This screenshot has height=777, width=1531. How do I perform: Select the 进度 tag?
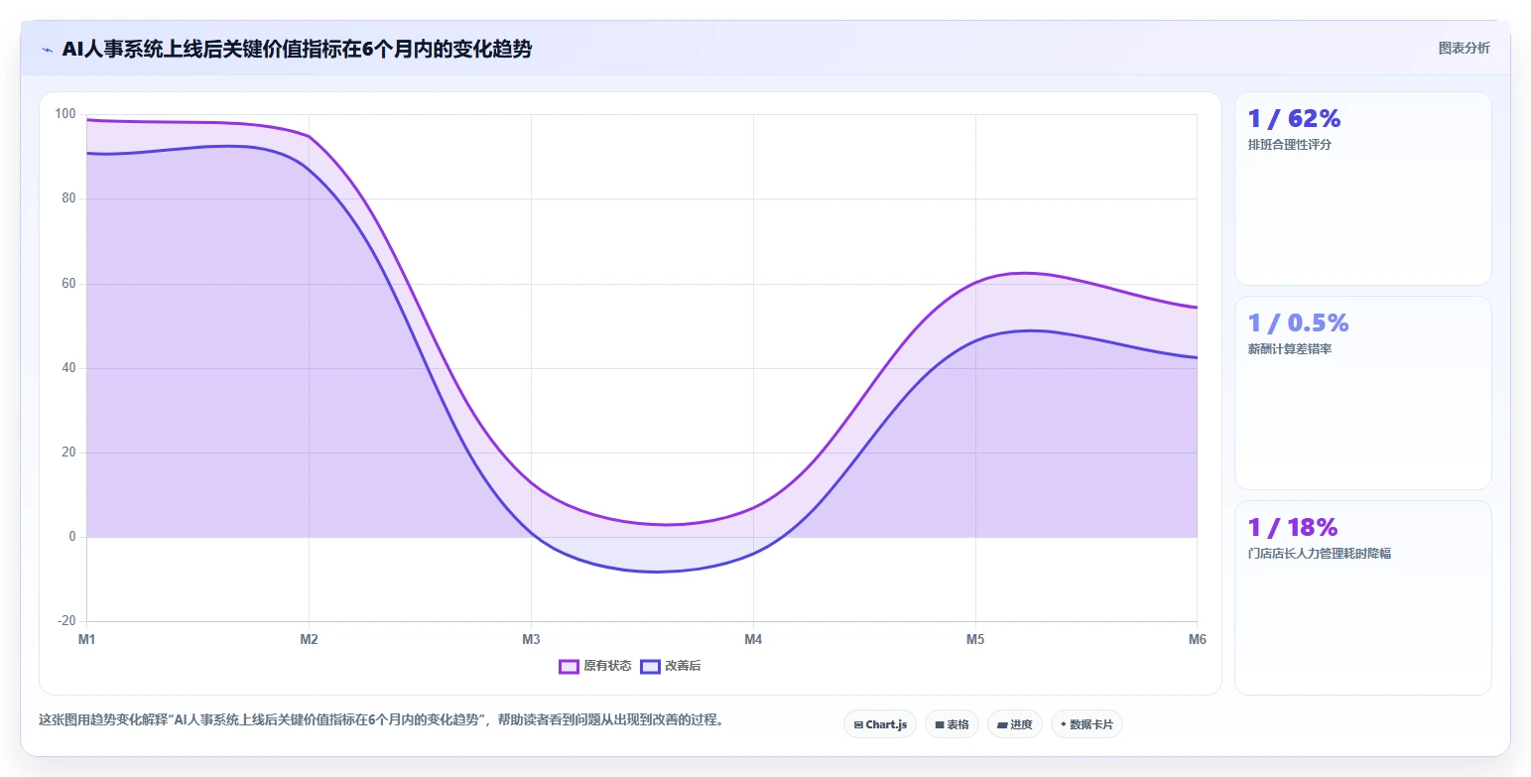pyautogui.click(x=1015, y=724)
